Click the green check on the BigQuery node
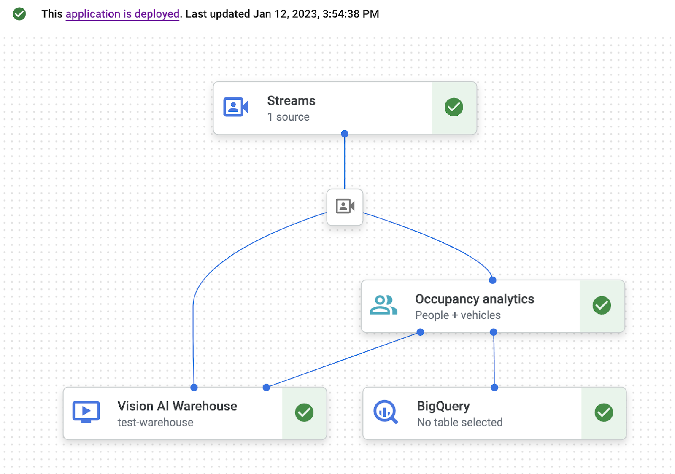This screenshot has width=675, height=474. coord(604,412)
